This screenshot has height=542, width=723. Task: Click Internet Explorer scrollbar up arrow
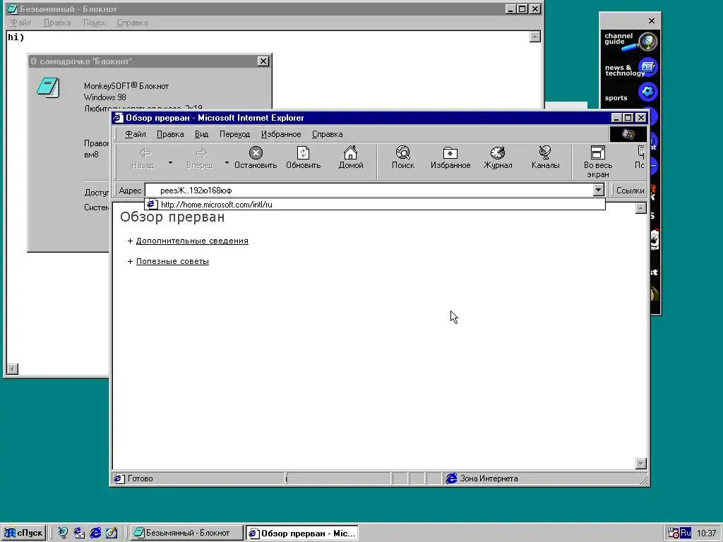pos(641,208)
